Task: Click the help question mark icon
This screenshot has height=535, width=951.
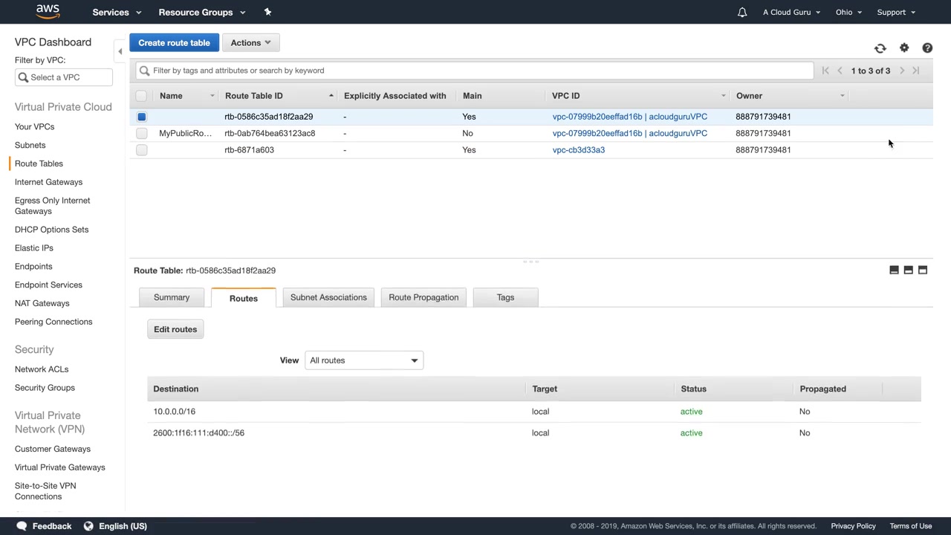Action: point(927,48)
